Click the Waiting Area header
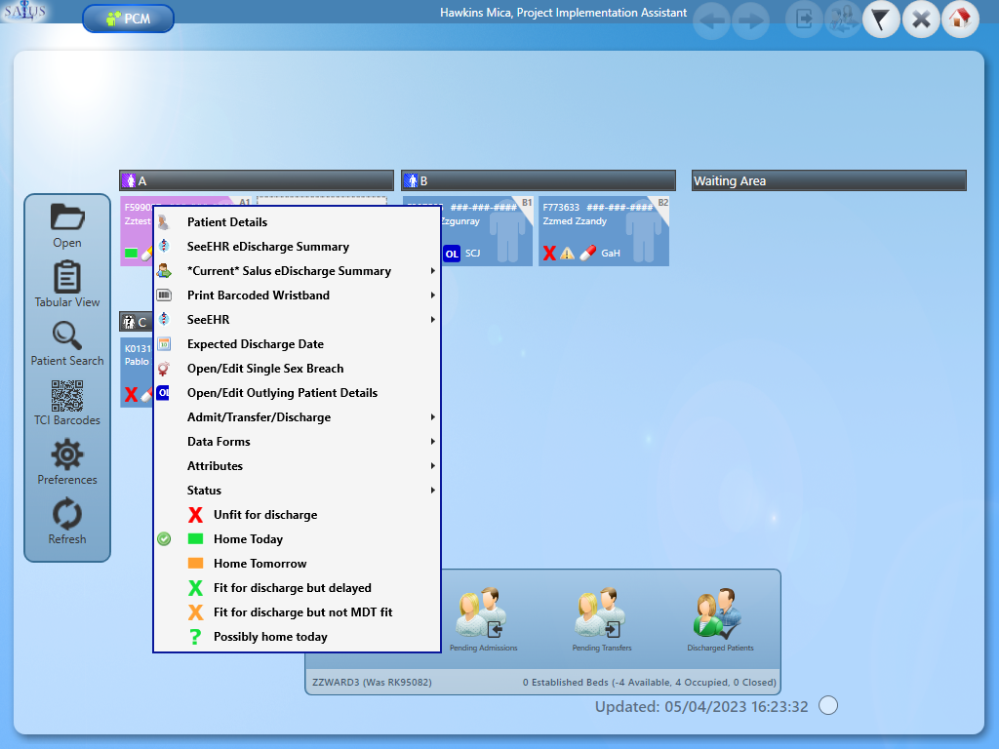Image resolution: width=999 pixels, height=749 pixels. click(x=829, y=180)
